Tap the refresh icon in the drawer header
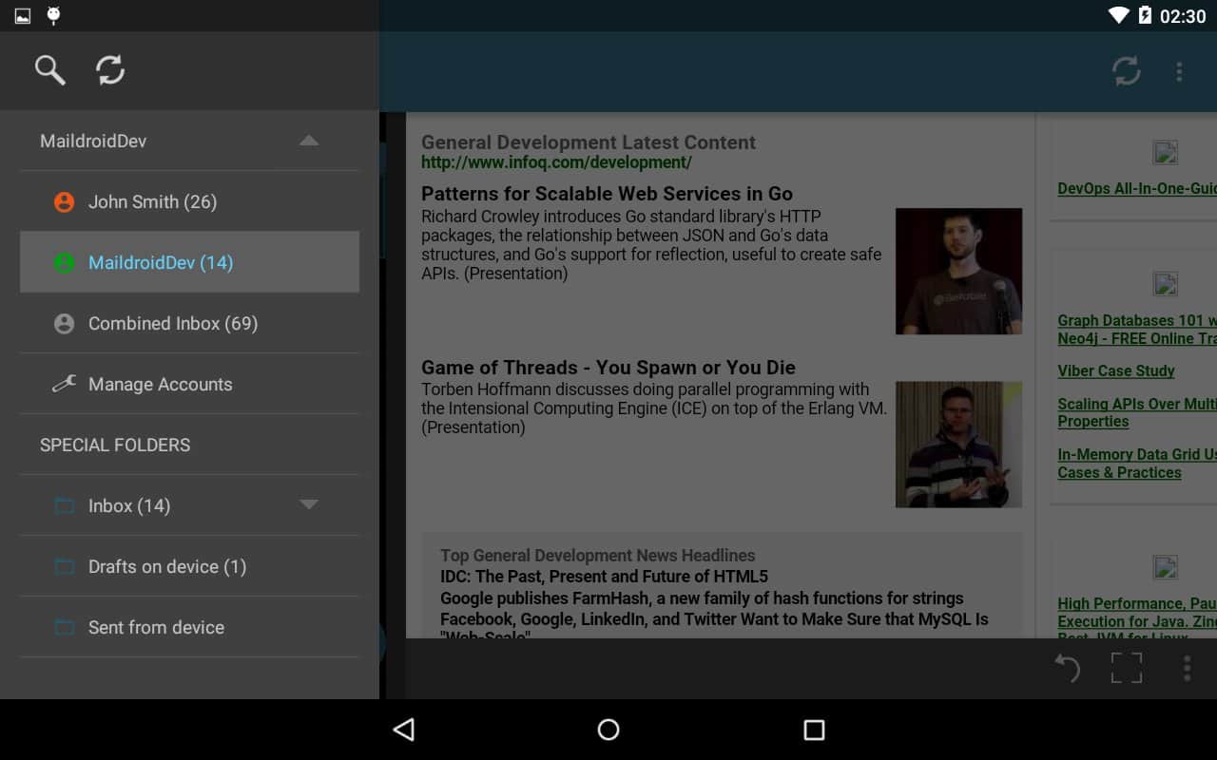 coord(110,70)
